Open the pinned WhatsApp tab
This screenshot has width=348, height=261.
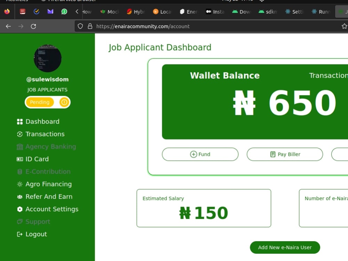click(x=64, y=11)
